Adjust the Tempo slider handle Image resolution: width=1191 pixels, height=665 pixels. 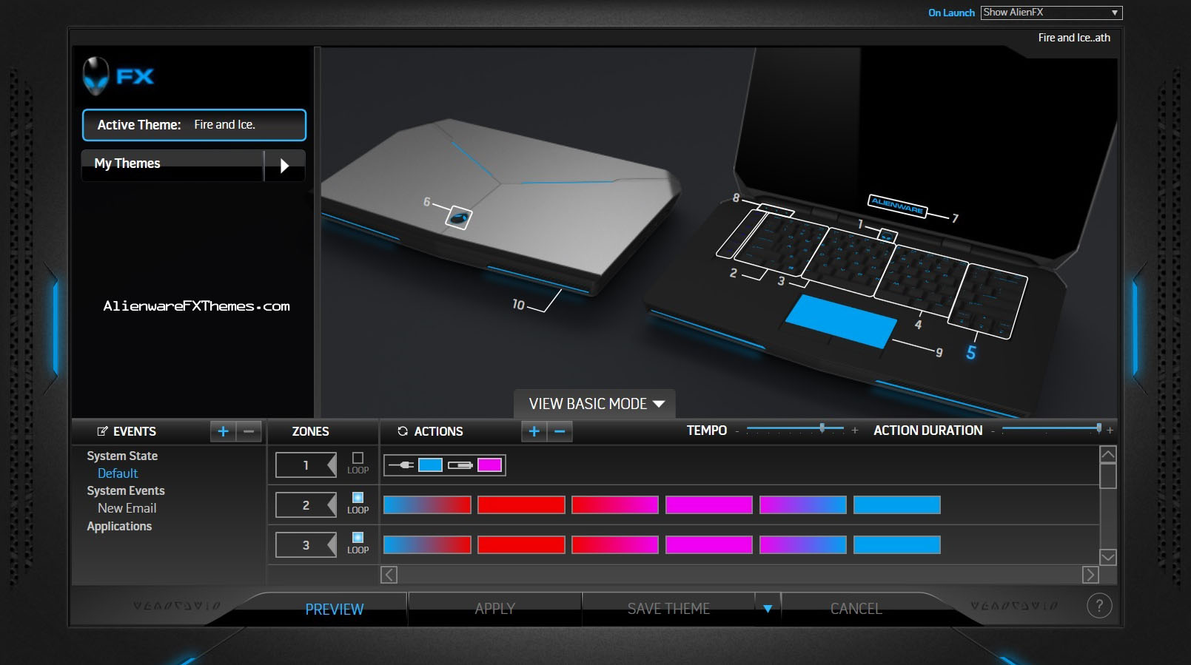(822, 428)
